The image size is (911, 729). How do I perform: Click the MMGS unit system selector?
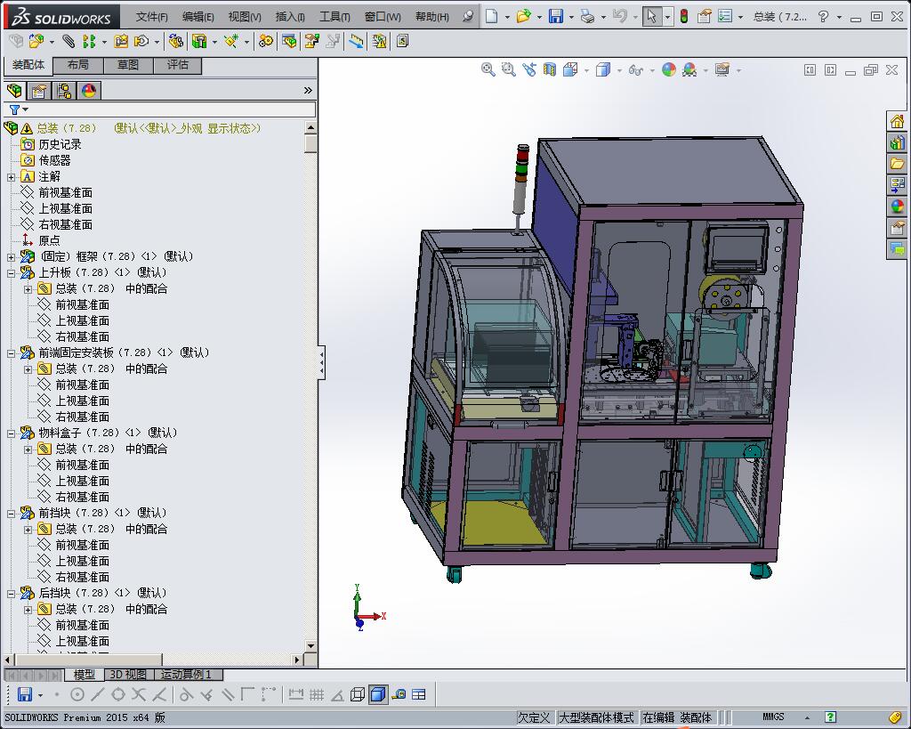pos(773,717)
